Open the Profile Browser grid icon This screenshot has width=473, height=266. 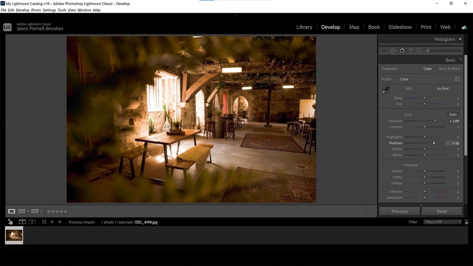(457, 79)
